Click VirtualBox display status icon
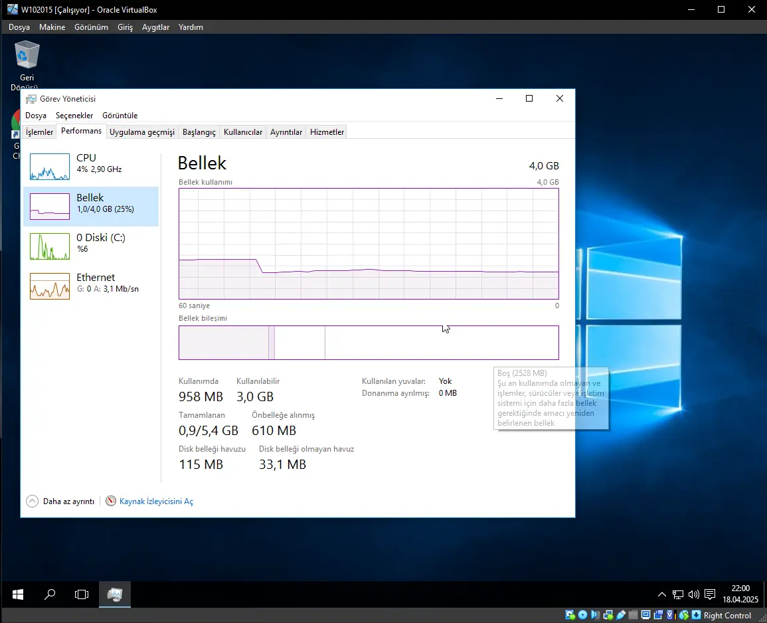Viewport: 767px width, 623px height. pos(646,615)
